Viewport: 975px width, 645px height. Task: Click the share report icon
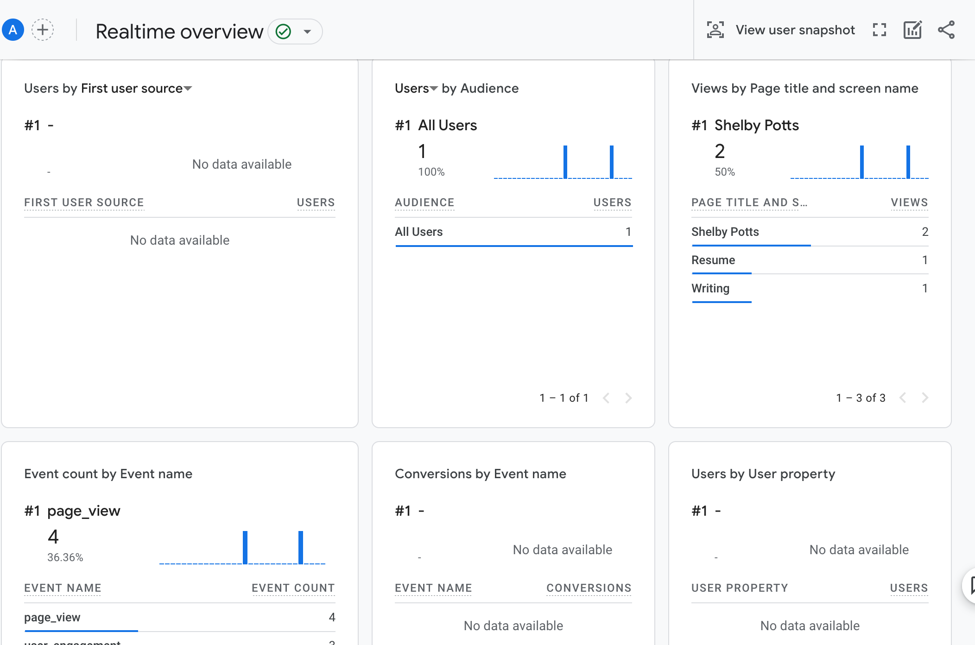click(946, 30)
